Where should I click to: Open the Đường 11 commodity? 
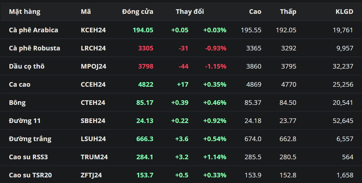click(x=25, y=121)
